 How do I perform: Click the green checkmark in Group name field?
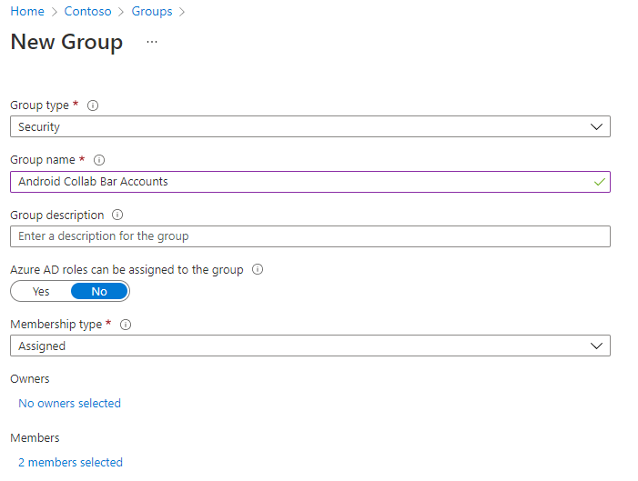click(x=600, y=182)
